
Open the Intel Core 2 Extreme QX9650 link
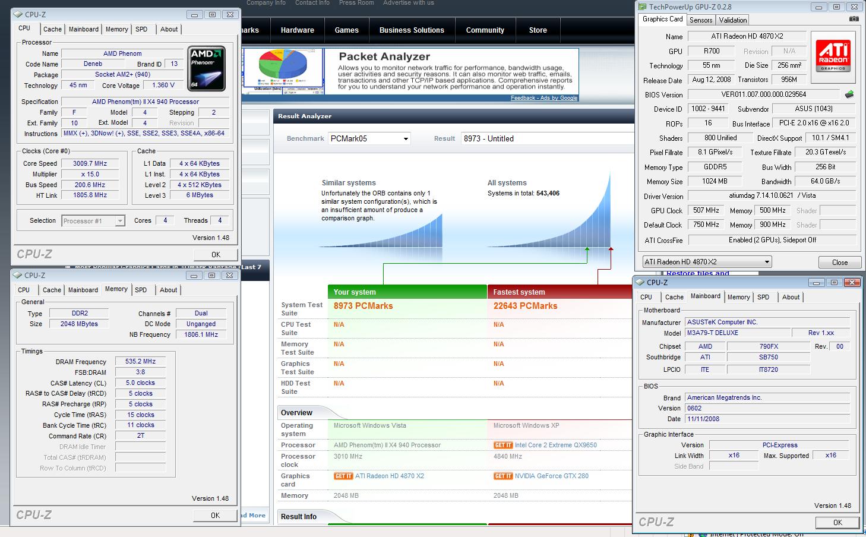(556, 445)
